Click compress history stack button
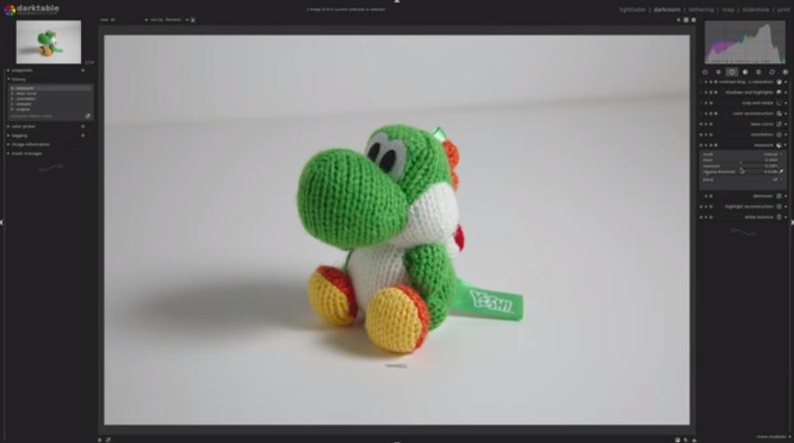 tap(32, 116)
